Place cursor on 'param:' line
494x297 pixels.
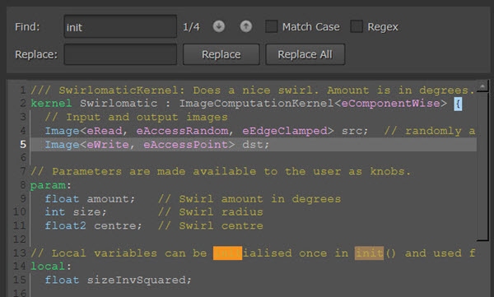(51, 185)
